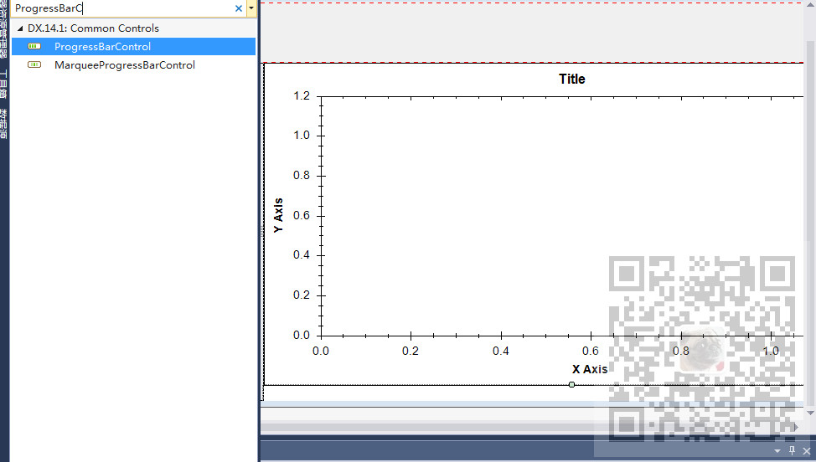816x462 pixels.
Task: Click the horizontal scrollbar right arrow
Action: click(x=796, y=427)
